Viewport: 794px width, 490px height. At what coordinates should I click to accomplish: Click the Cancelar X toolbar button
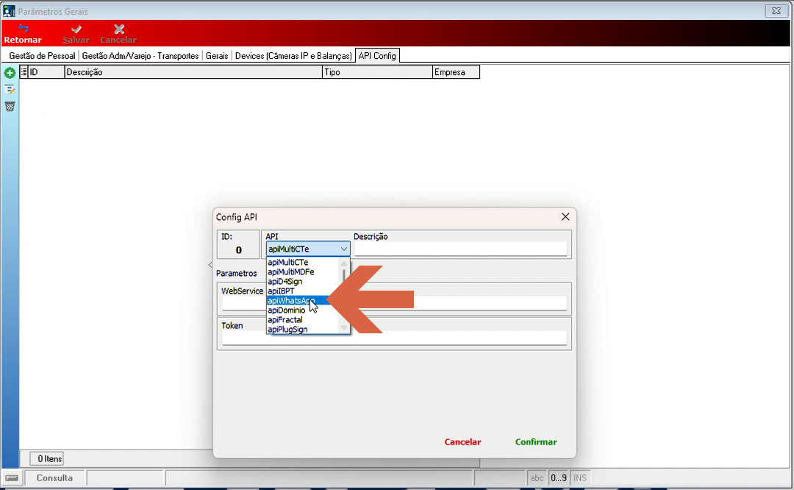tap(118, 34)
